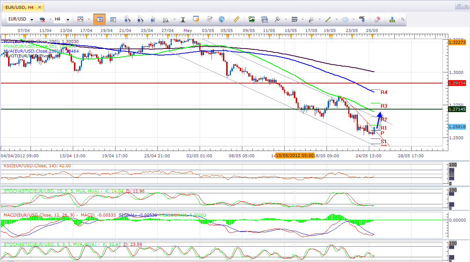Toggle the eye visibility icon
The image size is (470, 262).
tap(209, 19)
